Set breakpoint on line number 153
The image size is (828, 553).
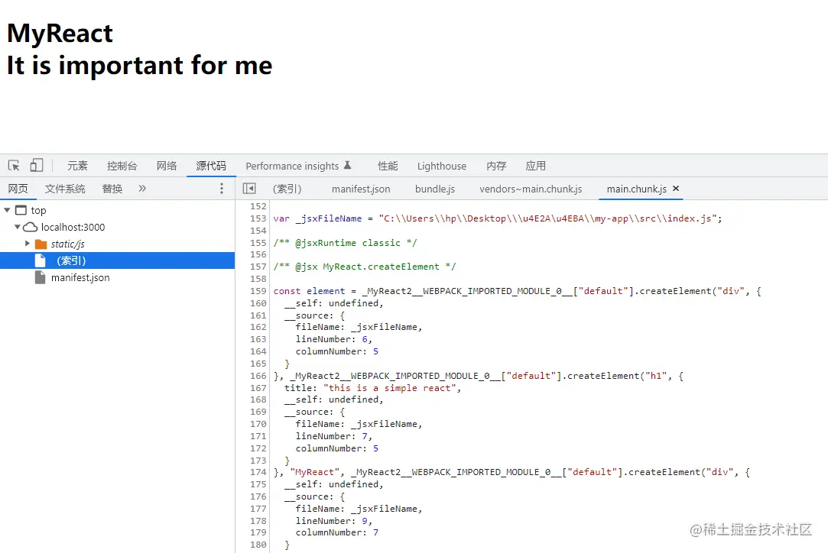258,218
